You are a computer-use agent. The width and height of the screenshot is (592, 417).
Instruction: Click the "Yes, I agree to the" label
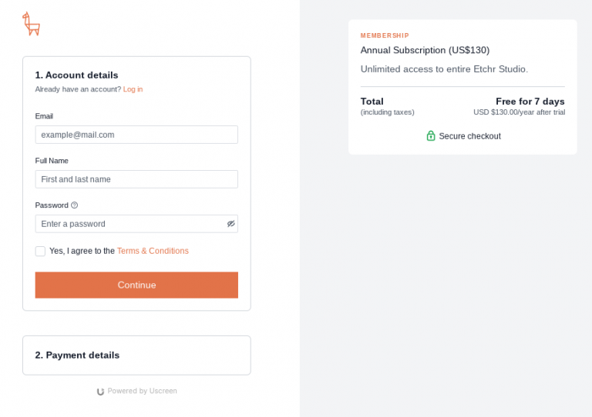pyautogui.click(x=82, y=251)
